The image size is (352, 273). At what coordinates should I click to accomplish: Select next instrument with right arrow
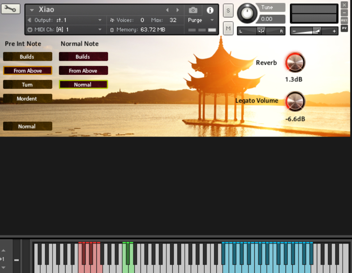coord(178,10)
